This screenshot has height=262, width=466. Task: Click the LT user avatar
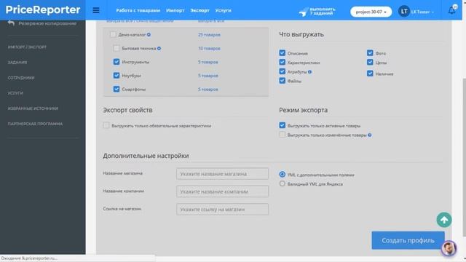point(404,12)
